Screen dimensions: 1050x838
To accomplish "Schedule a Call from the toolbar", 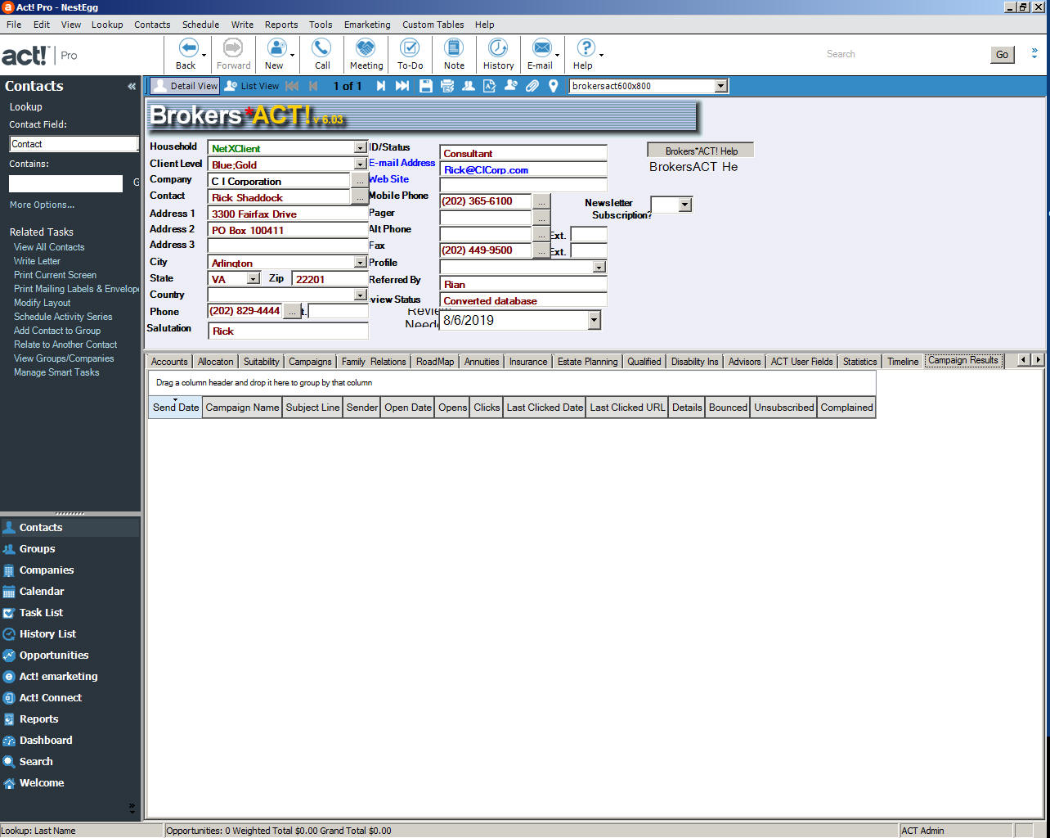I will click(x=322, y=54).
